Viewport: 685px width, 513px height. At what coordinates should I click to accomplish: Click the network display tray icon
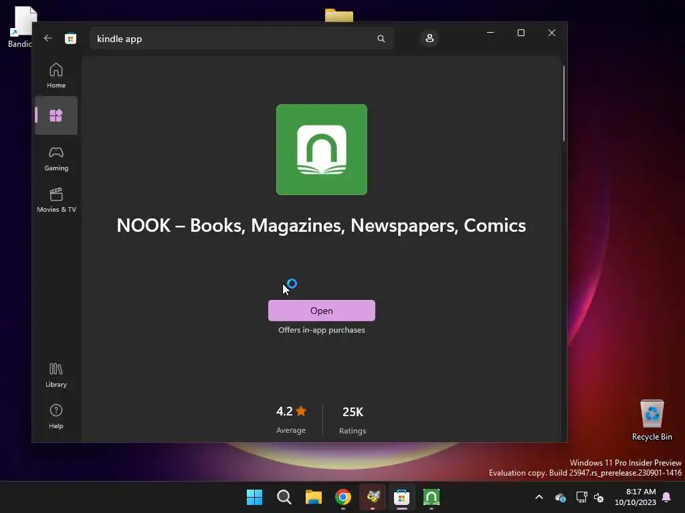[581, 497]
